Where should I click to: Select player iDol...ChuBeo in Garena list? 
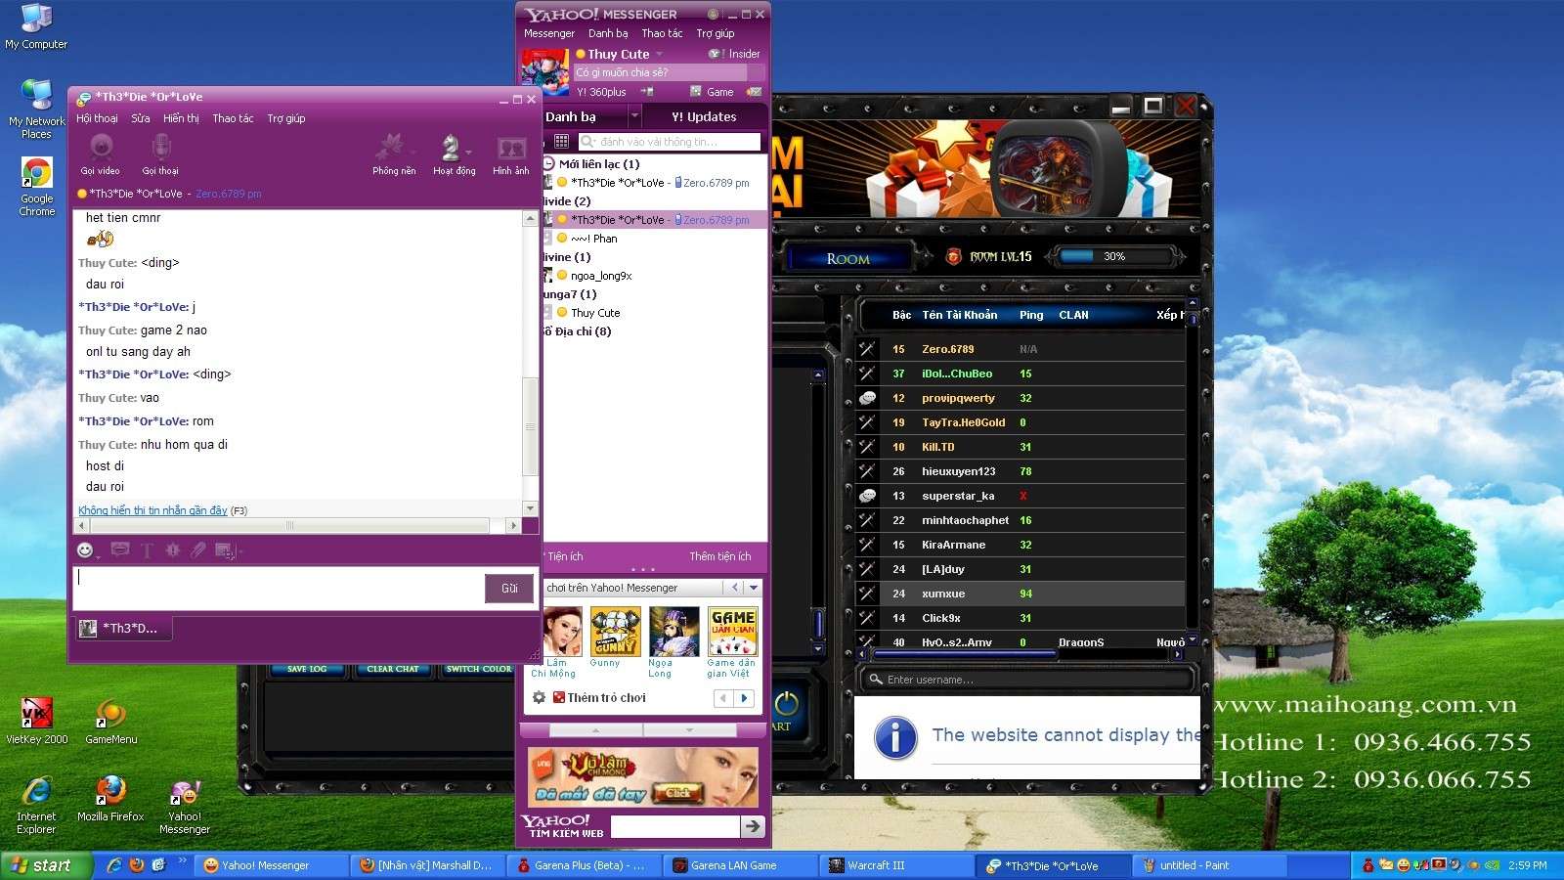click(957, 374)
